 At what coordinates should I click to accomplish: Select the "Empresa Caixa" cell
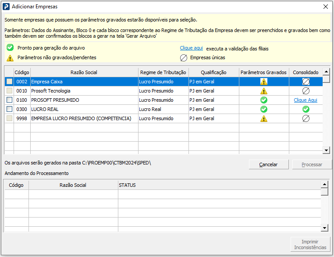[84, 82]
